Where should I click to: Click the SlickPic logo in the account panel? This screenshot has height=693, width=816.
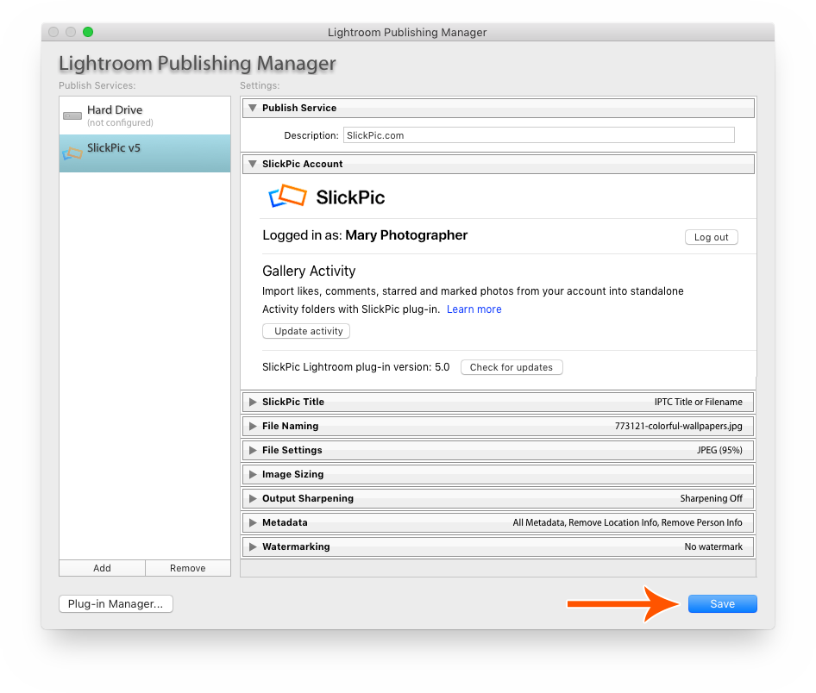[x=285, y=197]
